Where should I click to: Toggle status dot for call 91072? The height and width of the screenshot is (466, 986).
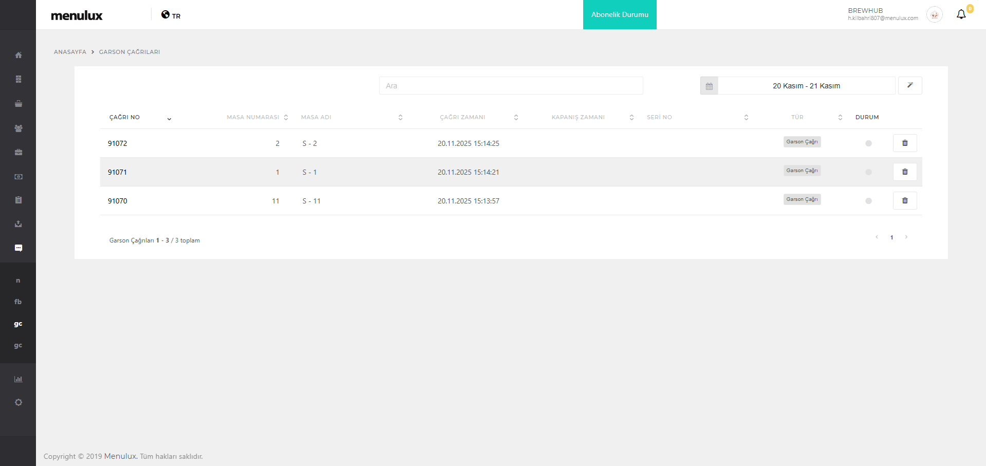[x=868, y=143]
